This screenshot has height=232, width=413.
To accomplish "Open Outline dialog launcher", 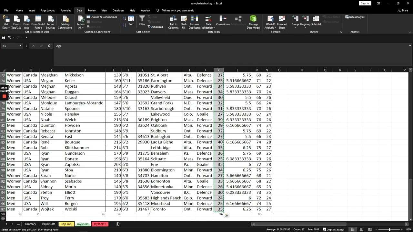I will (x=341, y=32).
